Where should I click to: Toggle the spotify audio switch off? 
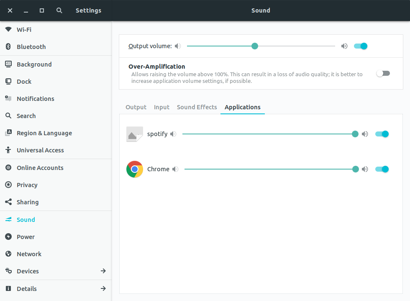coord(382,134)
